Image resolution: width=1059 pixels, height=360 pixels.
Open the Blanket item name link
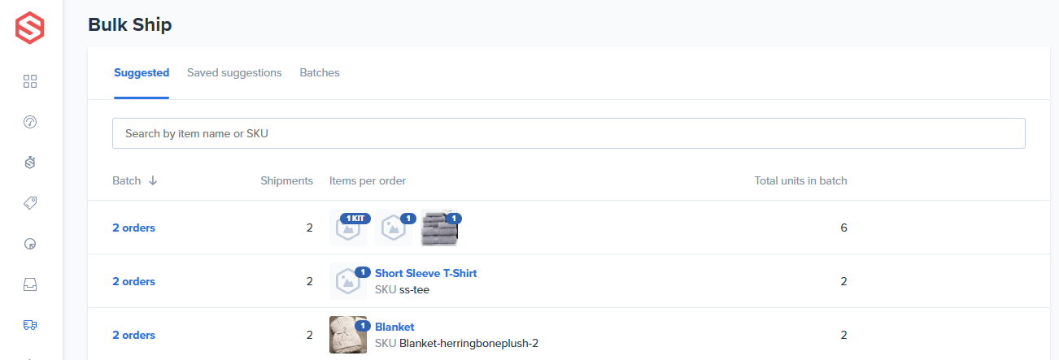click(x=394, y=327)
